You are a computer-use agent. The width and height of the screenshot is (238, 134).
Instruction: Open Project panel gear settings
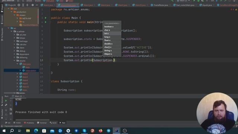coord(32,5)
